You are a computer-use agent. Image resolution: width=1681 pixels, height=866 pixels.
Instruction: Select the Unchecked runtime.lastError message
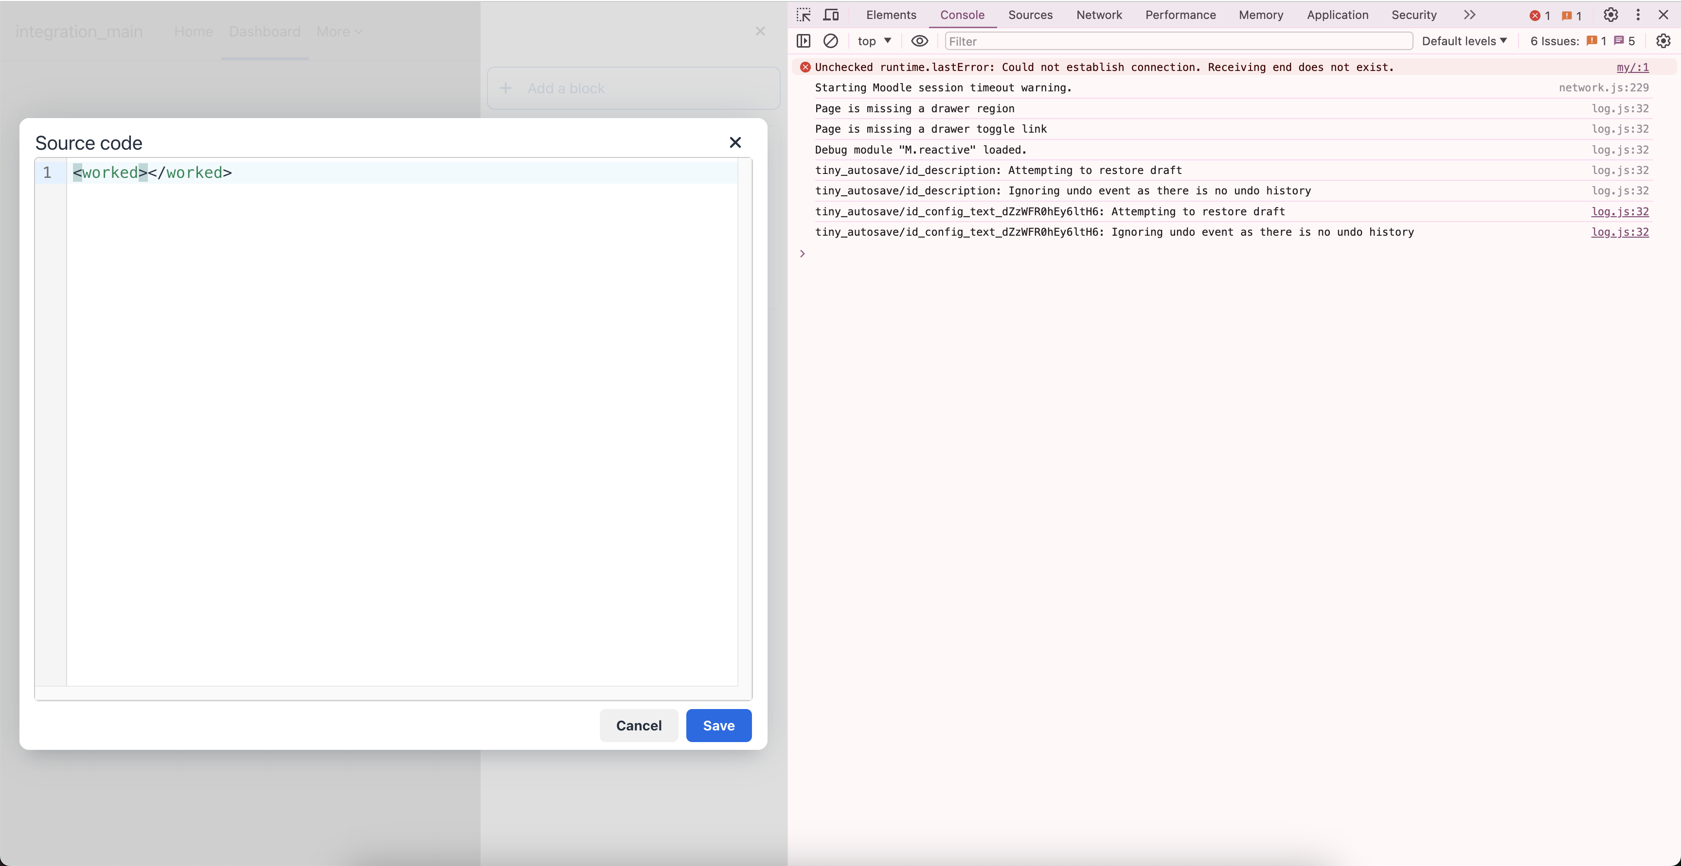[1104, 67]
